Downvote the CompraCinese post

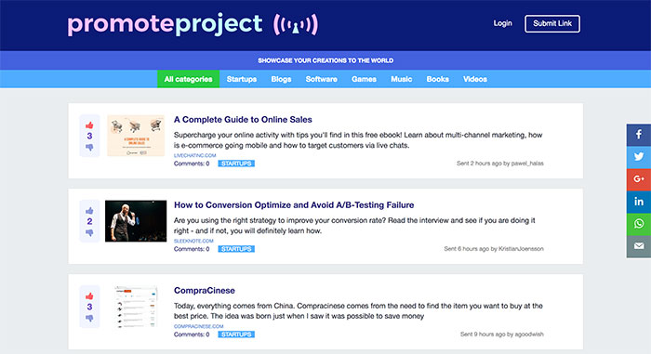[x=89, y=319]
